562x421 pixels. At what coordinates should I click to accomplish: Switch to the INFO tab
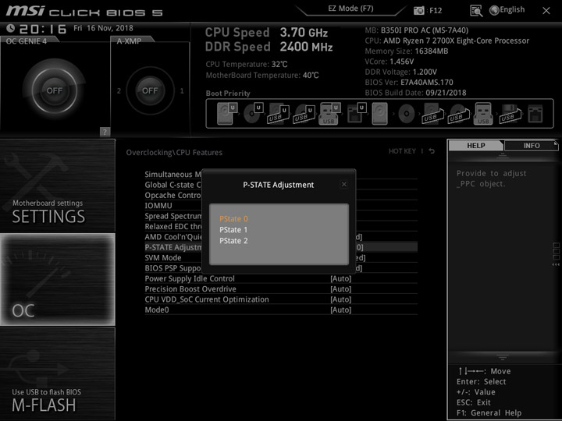tap(532, 145)
